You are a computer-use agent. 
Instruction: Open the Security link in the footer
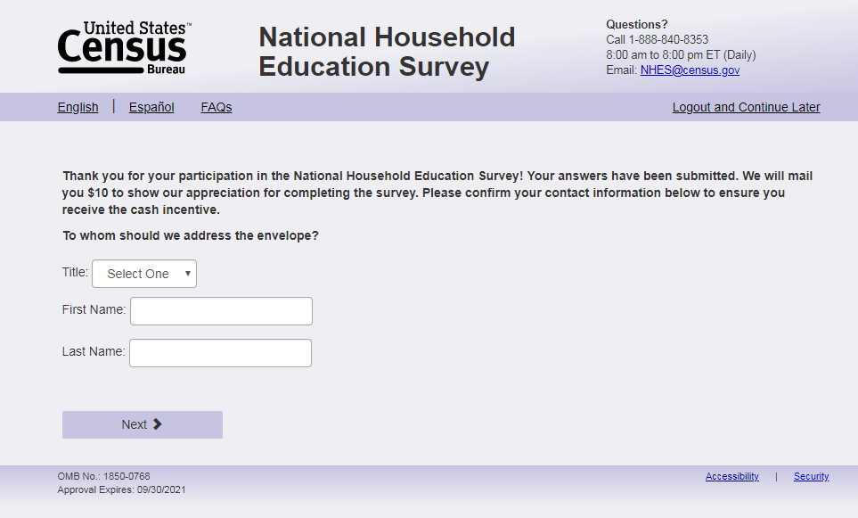point(811,476)
